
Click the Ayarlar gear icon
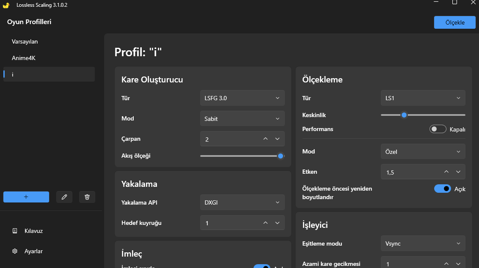[15, 251]
